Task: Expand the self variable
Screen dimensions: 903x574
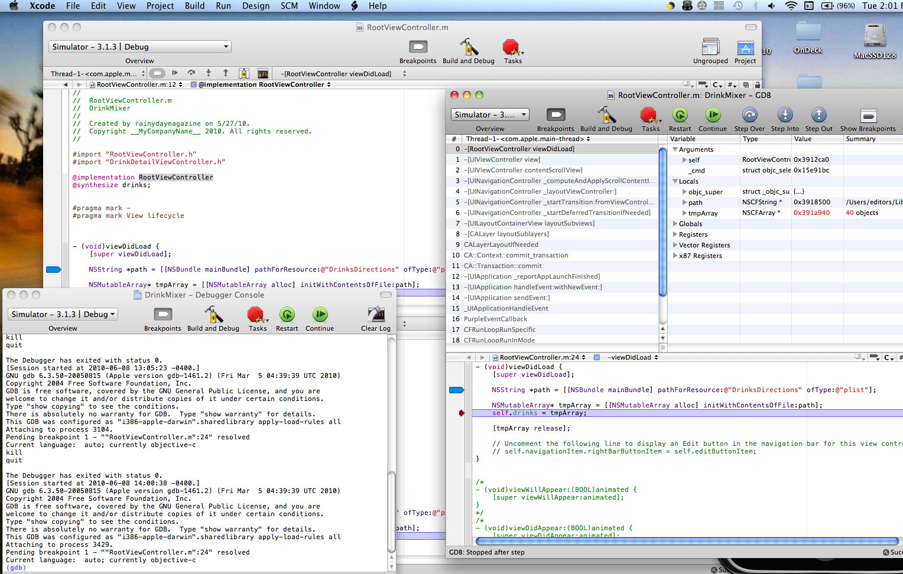Action: point(684,160)
